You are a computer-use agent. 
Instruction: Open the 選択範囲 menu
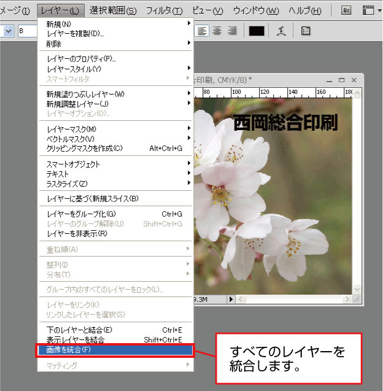tap(113, 10)
